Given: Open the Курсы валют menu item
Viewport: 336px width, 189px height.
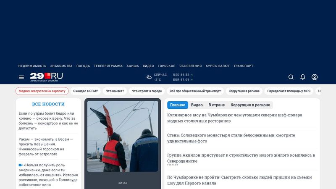Looking at the screenshot, I should [x=218, y=66].
